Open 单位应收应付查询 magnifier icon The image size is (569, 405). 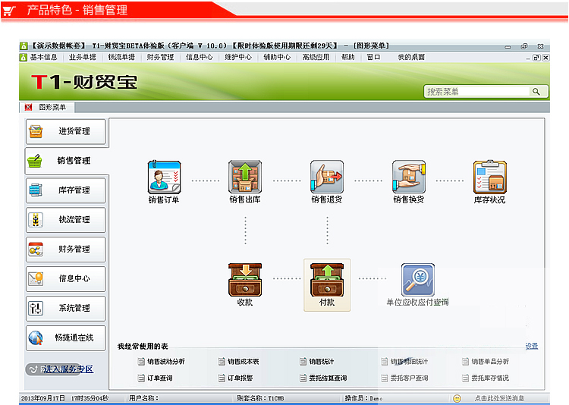coord(418,280)
